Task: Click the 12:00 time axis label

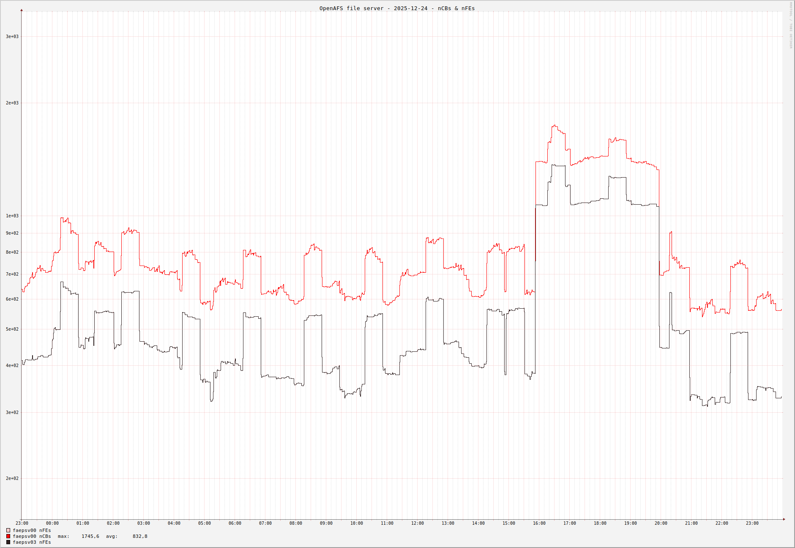Action: pyautogui.click(x=417, y=523)
